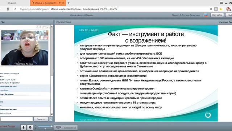Click chat sender Ольга Васильева
The image size is (232, 131).
click(x=7, y=94)
